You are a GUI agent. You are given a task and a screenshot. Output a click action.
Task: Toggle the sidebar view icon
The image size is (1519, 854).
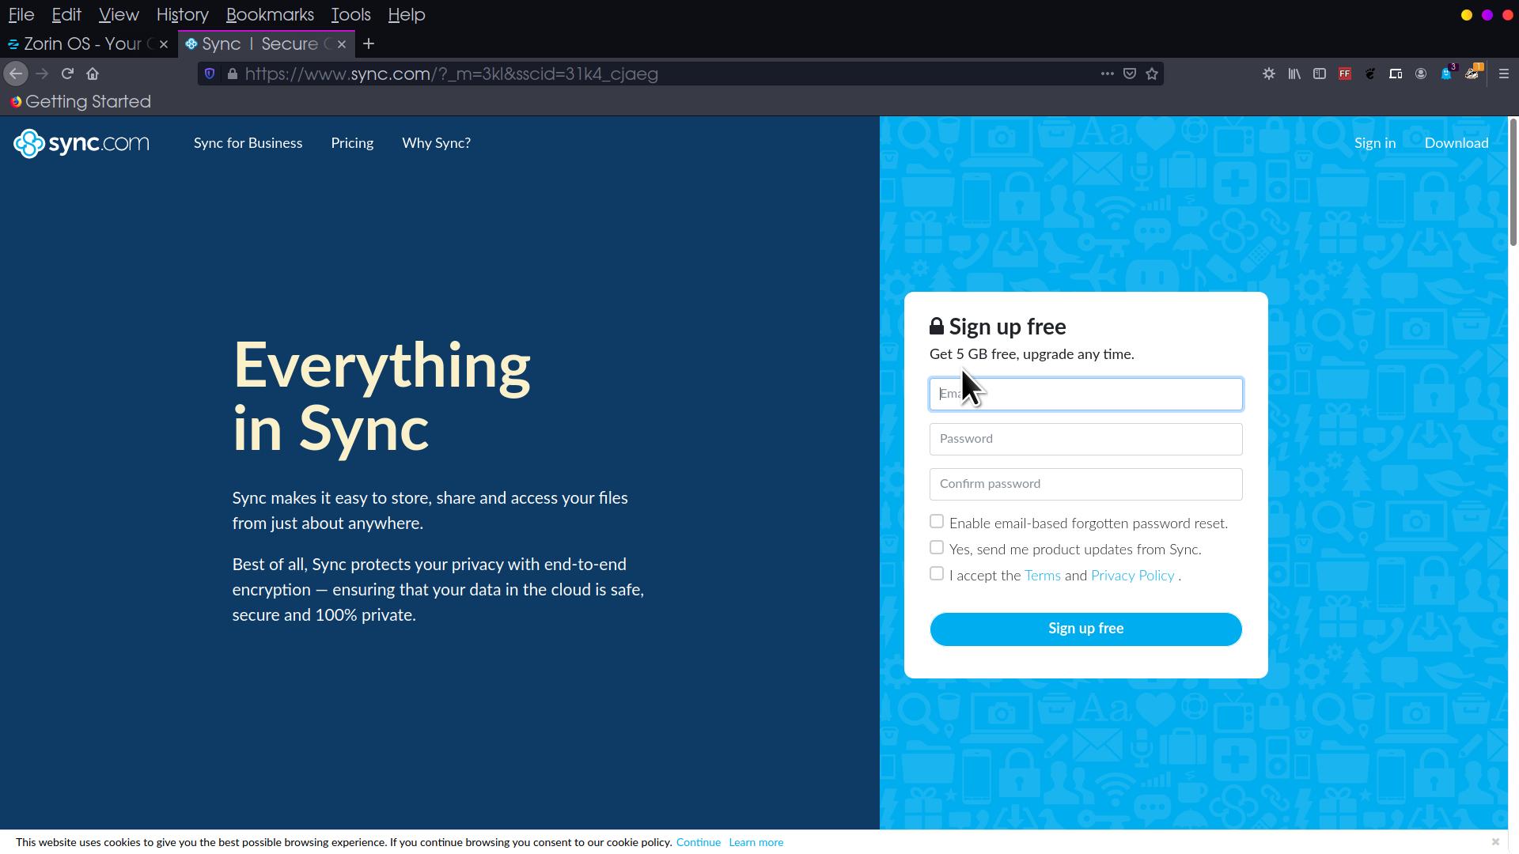click(x=1320, y=74)
